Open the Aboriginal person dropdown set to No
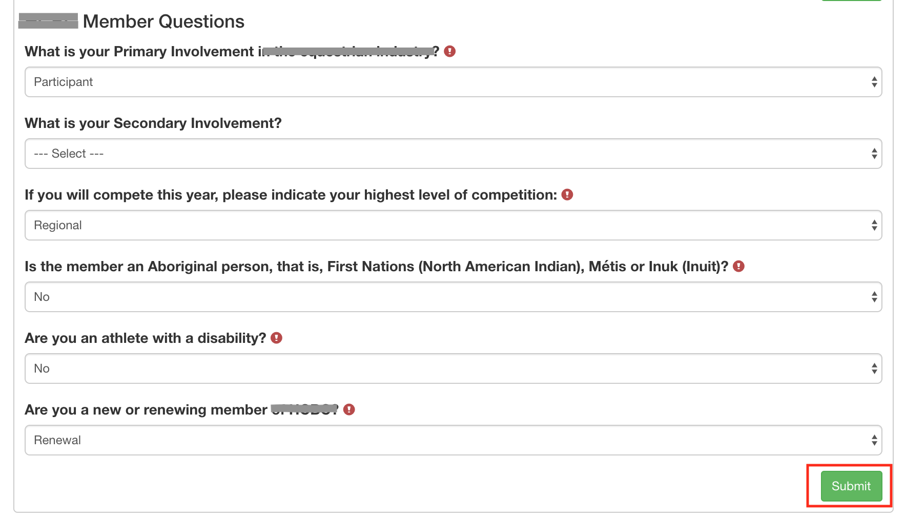Image resolution: width=905 pixels, height=522 pixels. pos(453,297)
